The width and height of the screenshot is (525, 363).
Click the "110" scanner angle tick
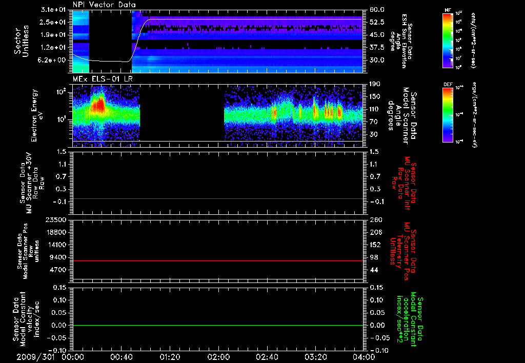pos(375,109)
